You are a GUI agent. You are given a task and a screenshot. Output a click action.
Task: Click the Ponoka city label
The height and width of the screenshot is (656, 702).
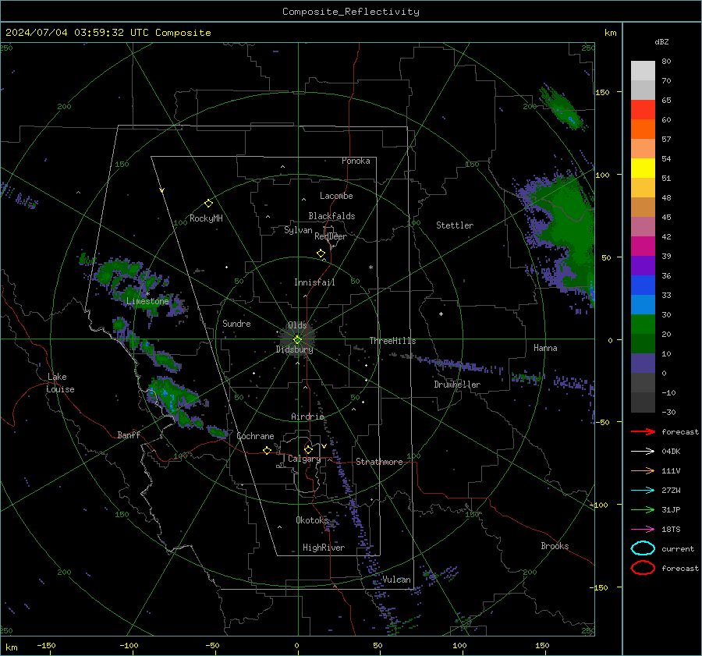tap(356, 161)
